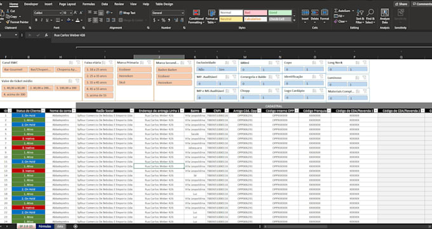Open the Formulas ribbon tab

pyautogui.click(x=88, y=4)
